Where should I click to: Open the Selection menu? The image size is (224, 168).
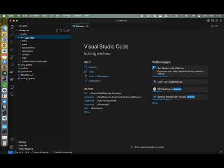click(x=35, y=16)
